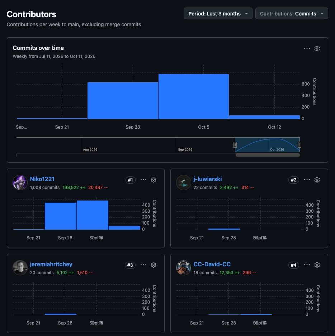Click the #1 rank badge on Niko1221's card
The width and height of the screenshot is (335, 336).
point(130,180)
